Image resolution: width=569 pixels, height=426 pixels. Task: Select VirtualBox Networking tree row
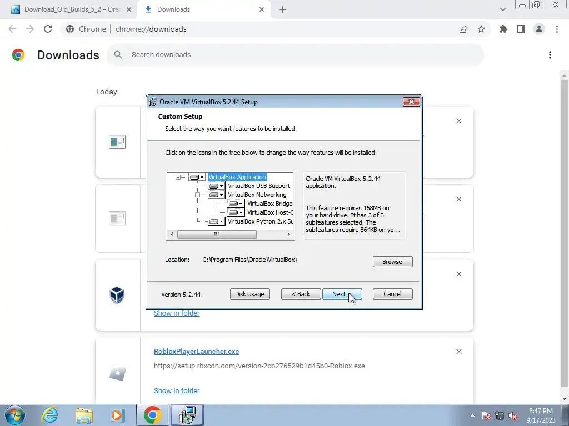(x=257, y=195)
